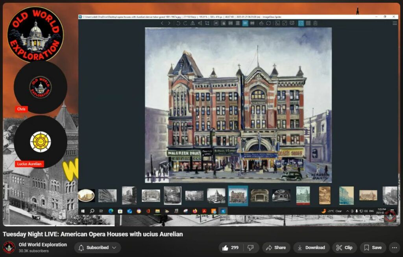Viewport: 403px width, 257px height.
Task: Open the ImageGlass hamburger main menu
Action: [394, 23]
